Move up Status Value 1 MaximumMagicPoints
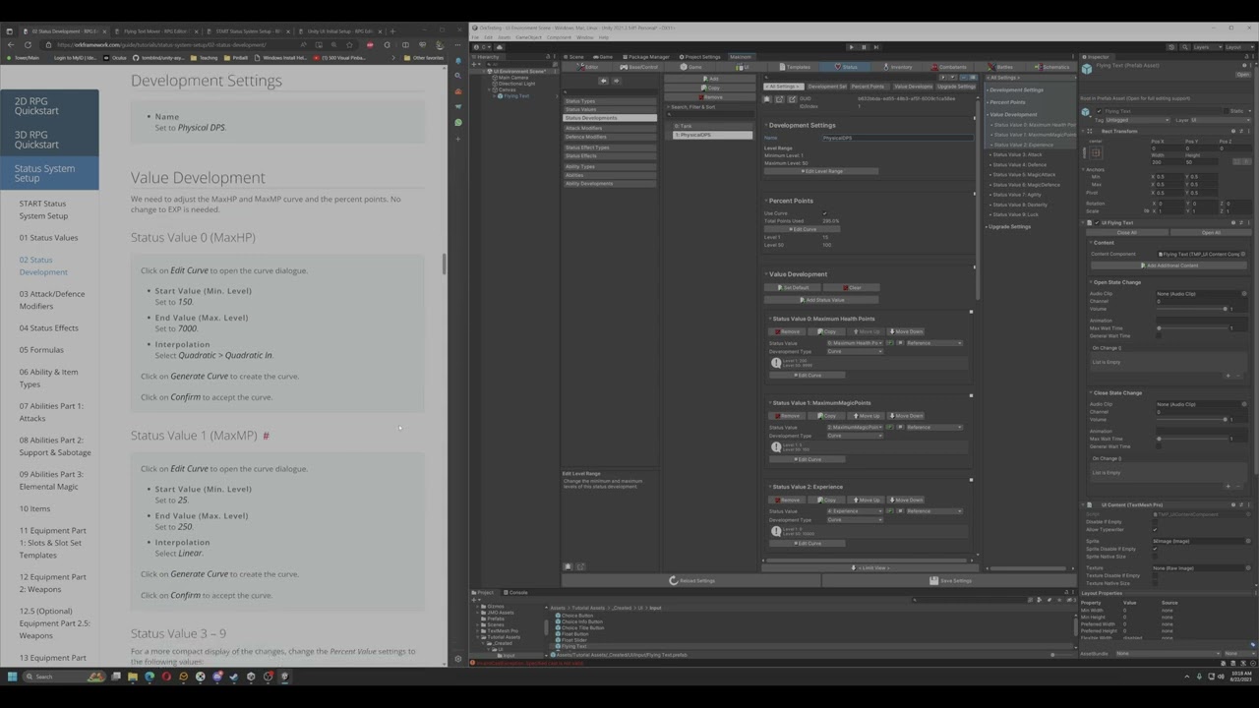Viewport: 1259px width, 708px height. coord(867,416)
